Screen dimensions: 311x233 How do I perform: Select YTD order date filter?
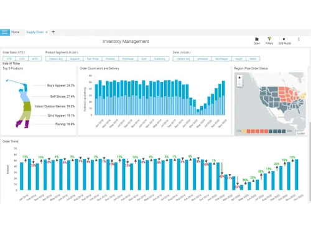[x=9, y=59]
